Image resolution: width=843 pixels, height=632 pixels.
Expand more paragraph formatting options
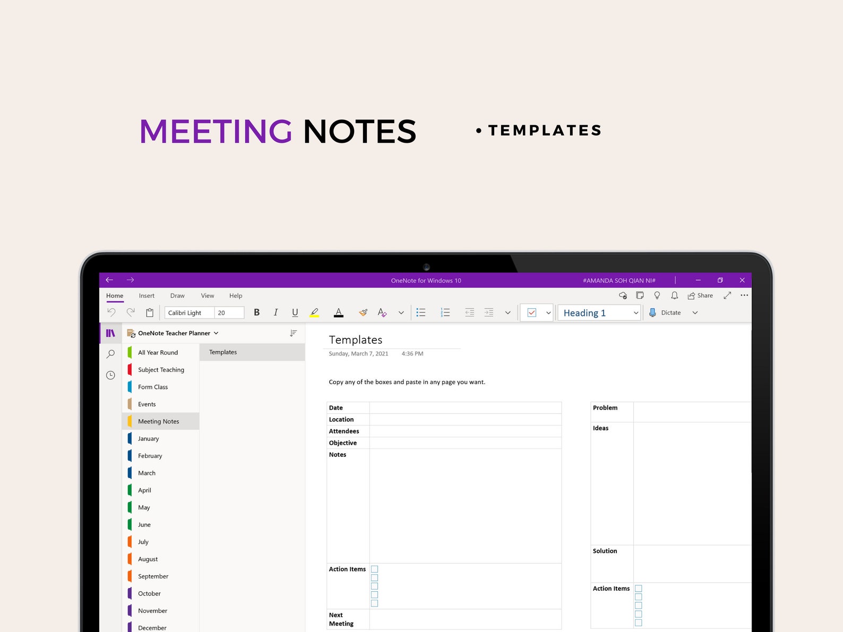pos(507,313)
